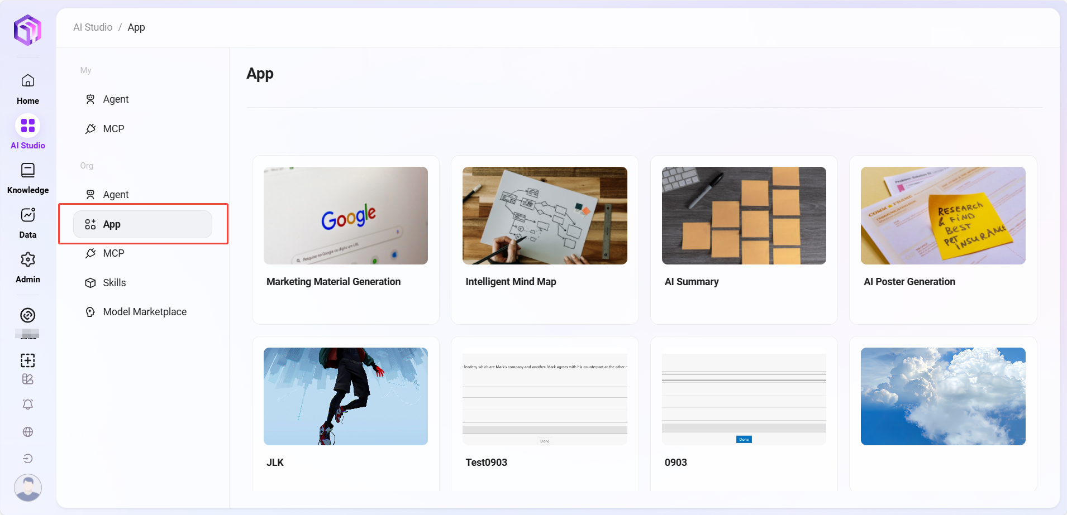Open the JLK app card
Screen dimensions: 1067x515
[346, 413]
